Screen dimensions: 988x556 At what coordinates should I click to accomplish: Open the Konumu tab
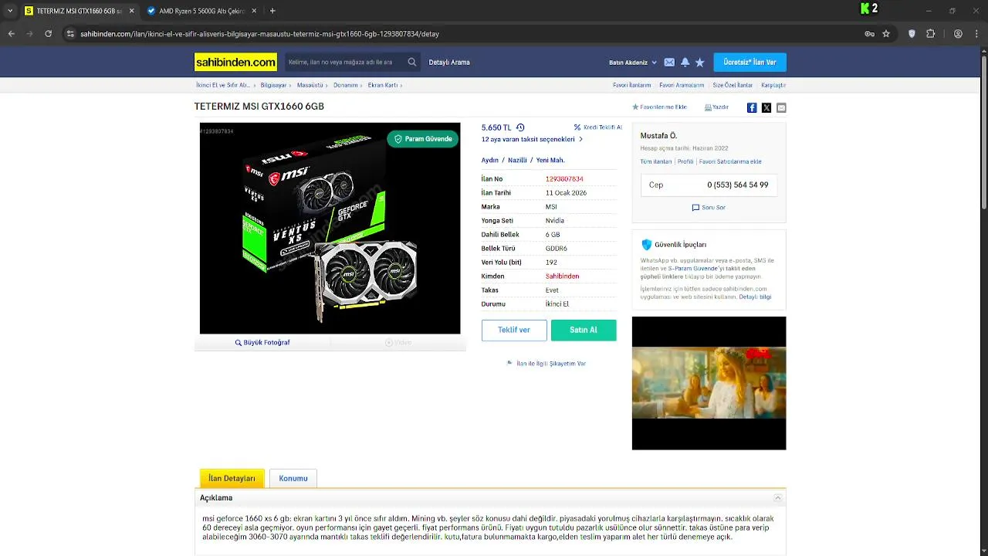point(293,478)
